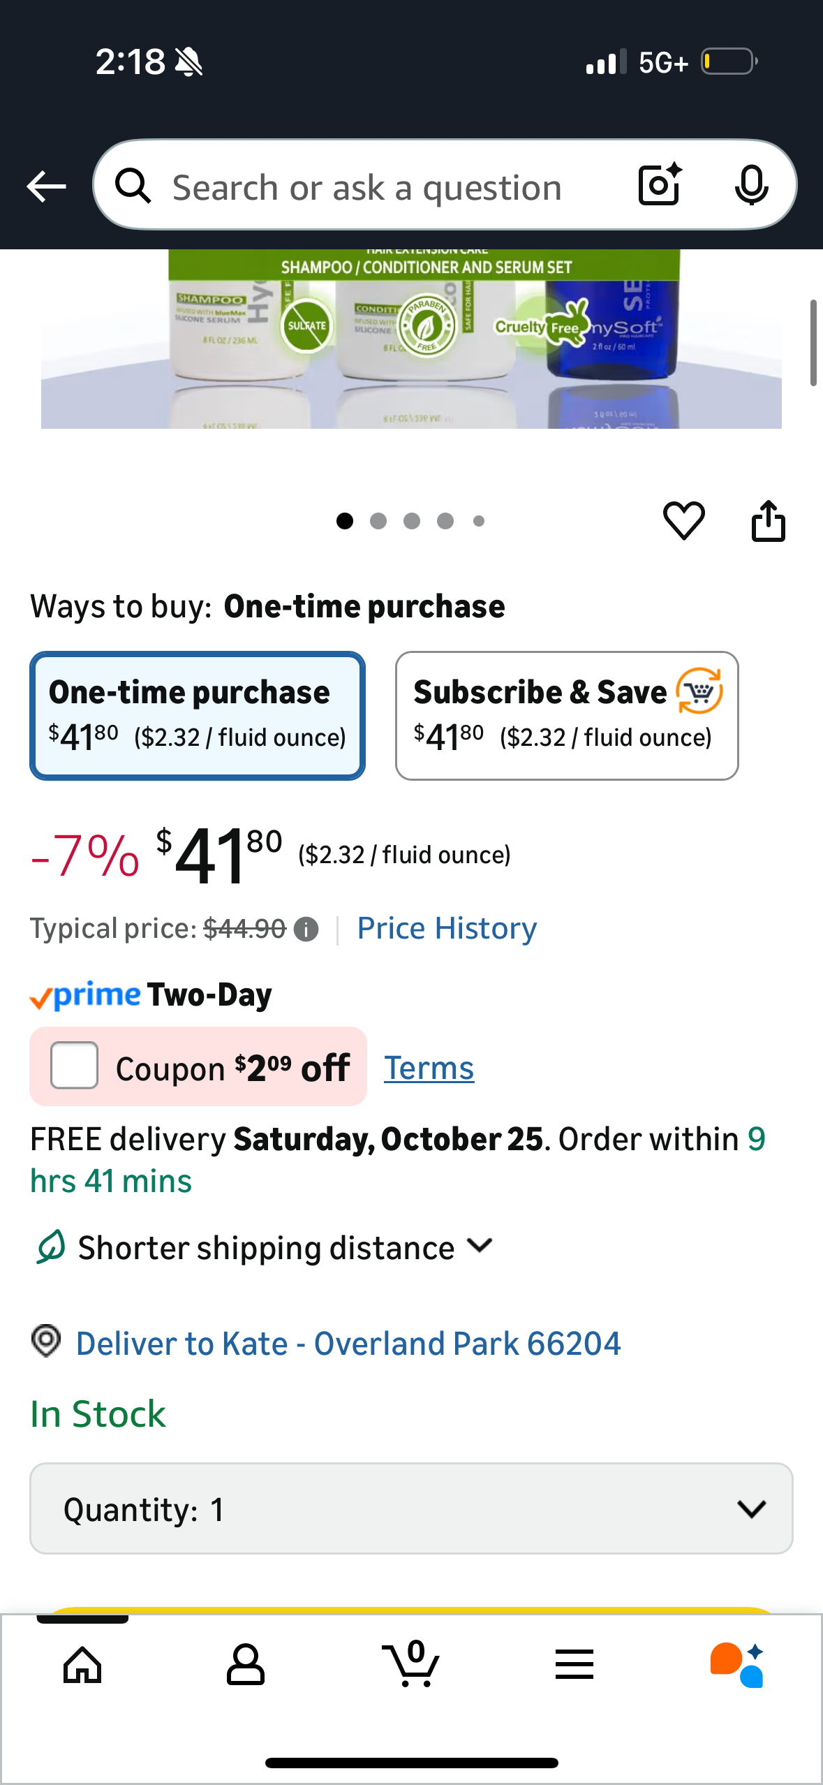Open typical price info icon
Viewport: 823px width, 1785px height.
[x=306, y=930]
